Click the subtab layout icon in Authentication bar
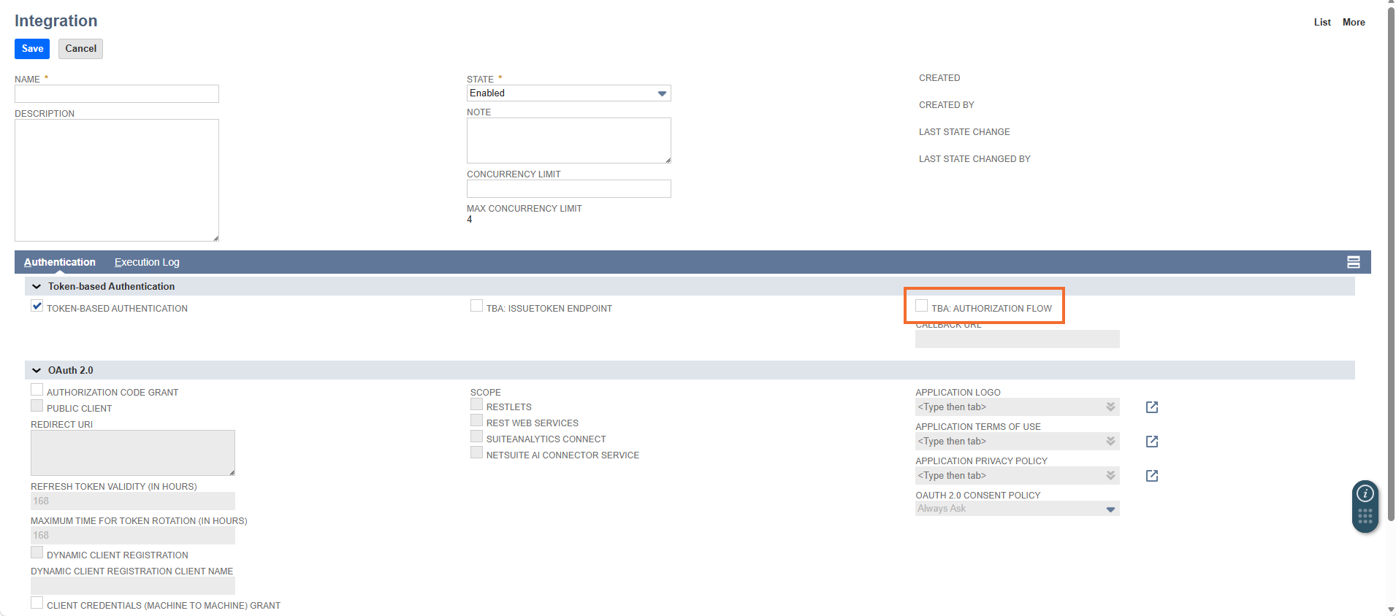This screenshot has height=616, width=1396. click(1353, 262)
